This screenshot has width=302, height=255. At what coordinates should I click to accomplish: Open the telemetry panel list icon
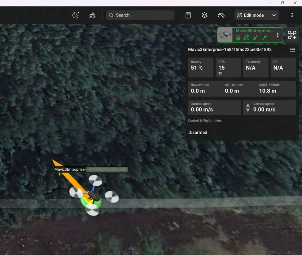(x=293, y=50)
